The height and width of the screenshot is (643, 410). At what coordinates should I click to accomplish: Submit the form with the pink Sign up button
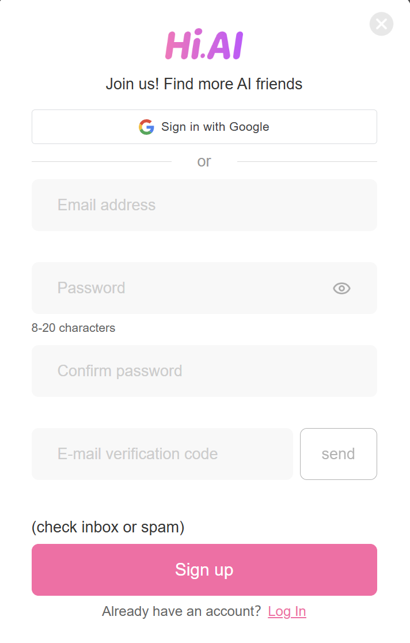(204, 570)
